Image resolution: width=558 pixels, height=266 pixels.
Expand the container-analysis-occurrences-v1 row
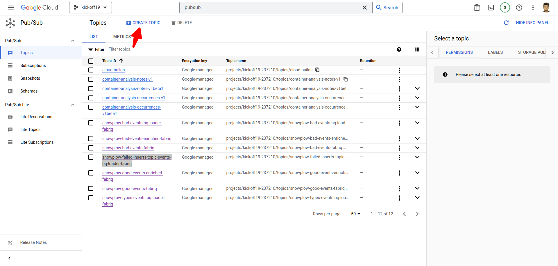click(417, 98)
